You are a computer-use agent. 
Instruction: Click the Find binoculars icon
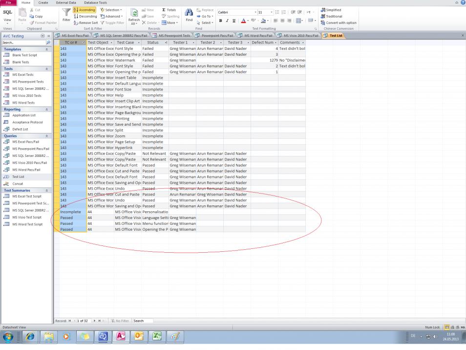click(189, 15)
